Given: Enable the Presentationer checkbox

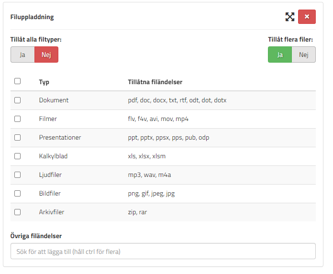Looking at the screenshot, I should [x=18, y=138].
